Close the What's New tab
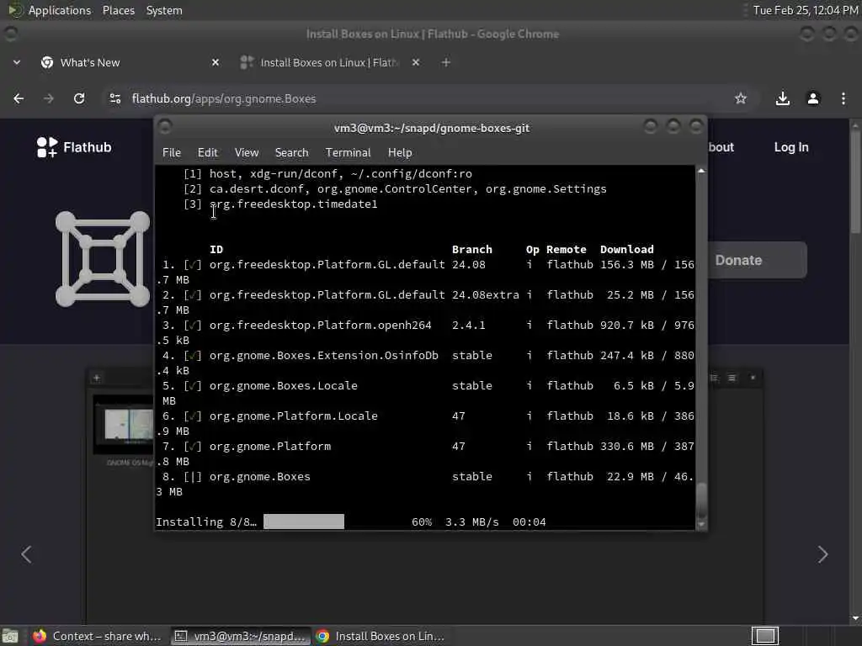862x646 pixels. click(215, 62)
